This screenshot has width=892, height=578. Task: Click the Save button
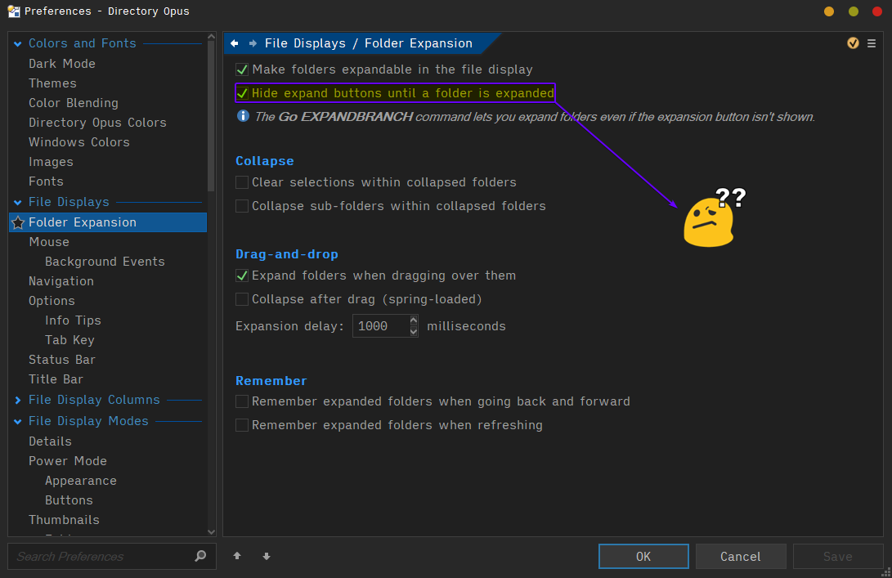pyautogui.click(x=838, y=557)
